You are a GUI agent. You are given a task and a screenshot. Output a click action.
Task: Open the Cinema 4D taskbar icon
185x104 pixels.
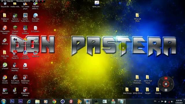63,101
